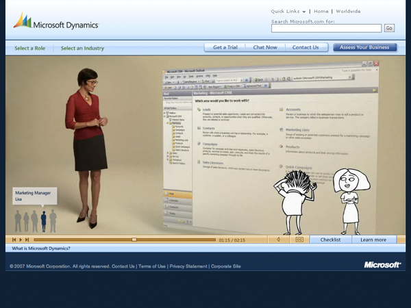
Task: Click the cartoon man scratching his head
Action: [295, 202]
